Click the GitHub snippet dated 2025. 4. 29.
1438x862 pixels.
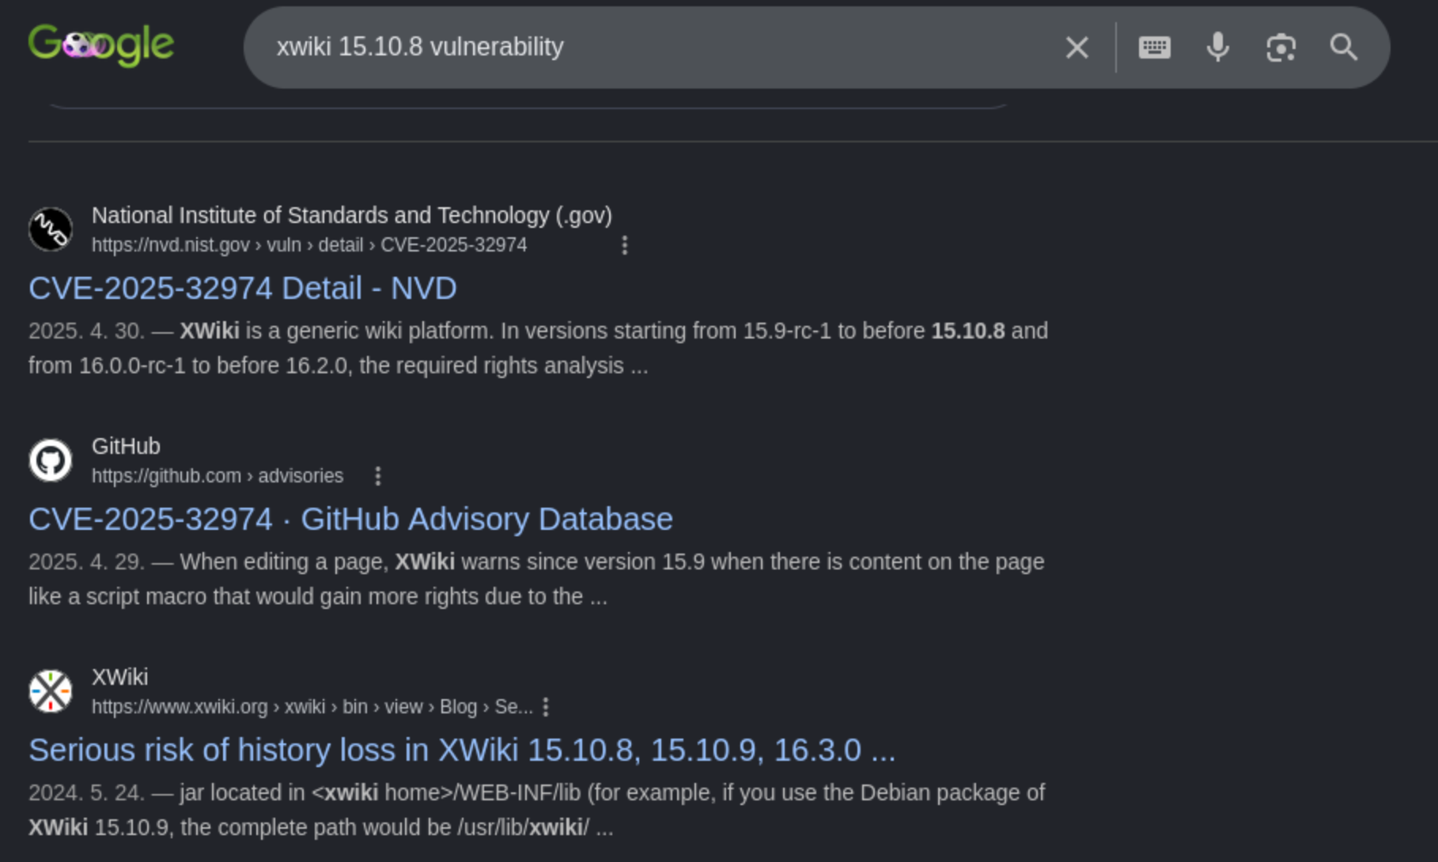[537, 579]
